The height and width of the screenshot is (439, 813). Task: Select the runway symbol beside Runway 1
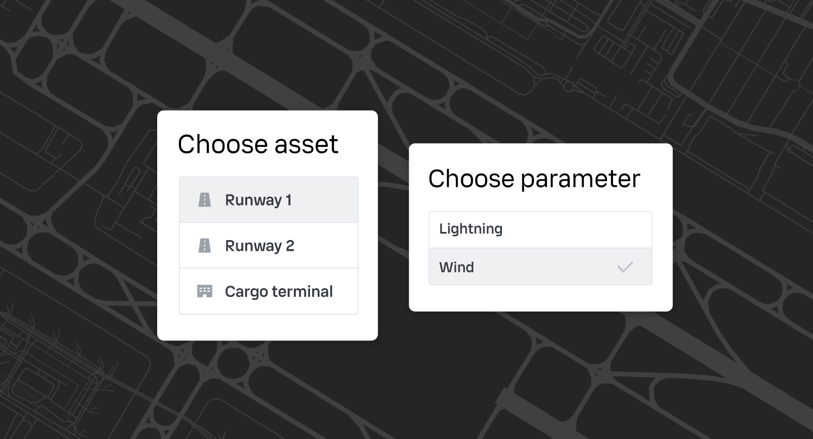tap(204, 199)
